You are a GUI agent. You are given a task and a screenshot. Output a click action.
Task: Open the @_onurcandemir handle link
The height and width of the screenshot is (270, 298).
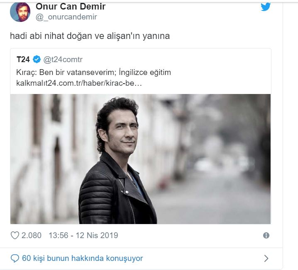tap(66, 17)
